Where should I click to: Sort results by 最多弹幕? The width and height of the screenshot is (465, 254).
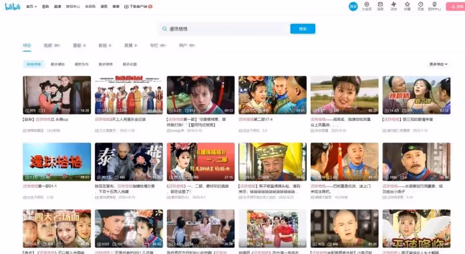click(x=106, y=64)
